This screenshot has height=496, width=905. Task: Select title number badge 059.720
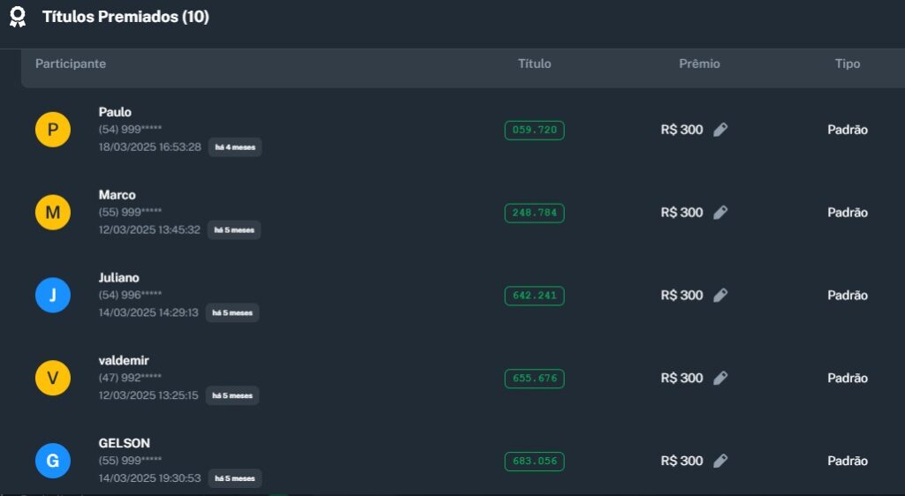(x=534, y=130)
